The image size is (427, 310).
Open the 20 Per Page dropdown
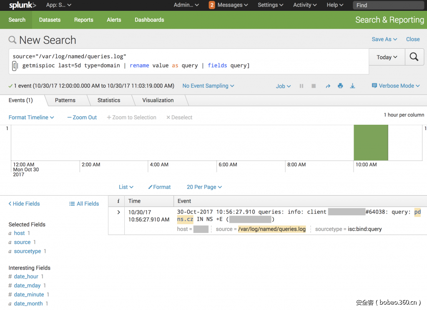(204, 187)
